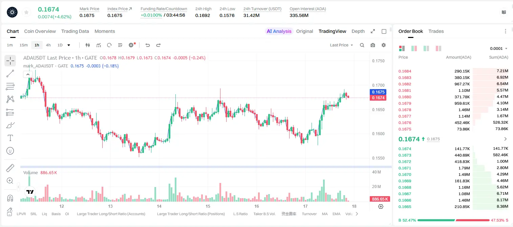Select the crosshair cursor tool
The width and height of the screenshot is (513, 227).
click(x=10, y=61)
